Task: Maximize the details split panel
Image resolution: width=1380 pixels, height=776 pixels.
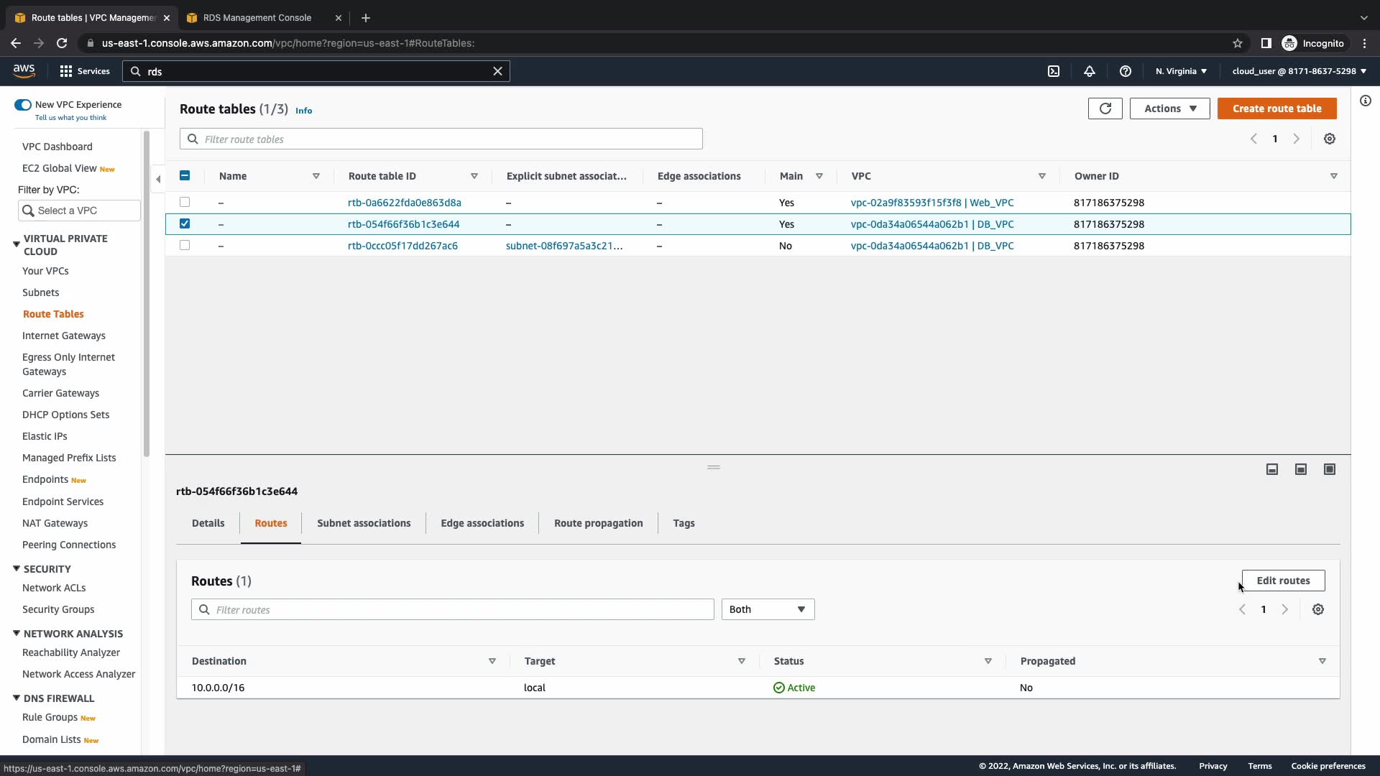Action: pos(1330,469)
